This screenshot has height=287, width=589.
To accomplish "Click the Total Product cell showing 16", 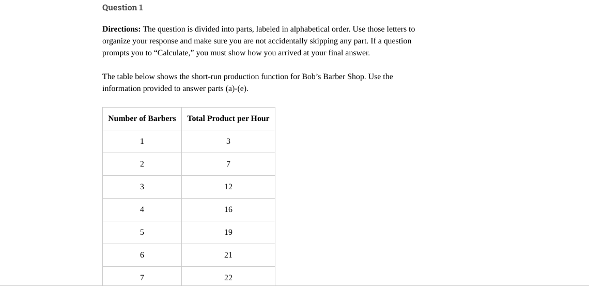I will 228,209.
